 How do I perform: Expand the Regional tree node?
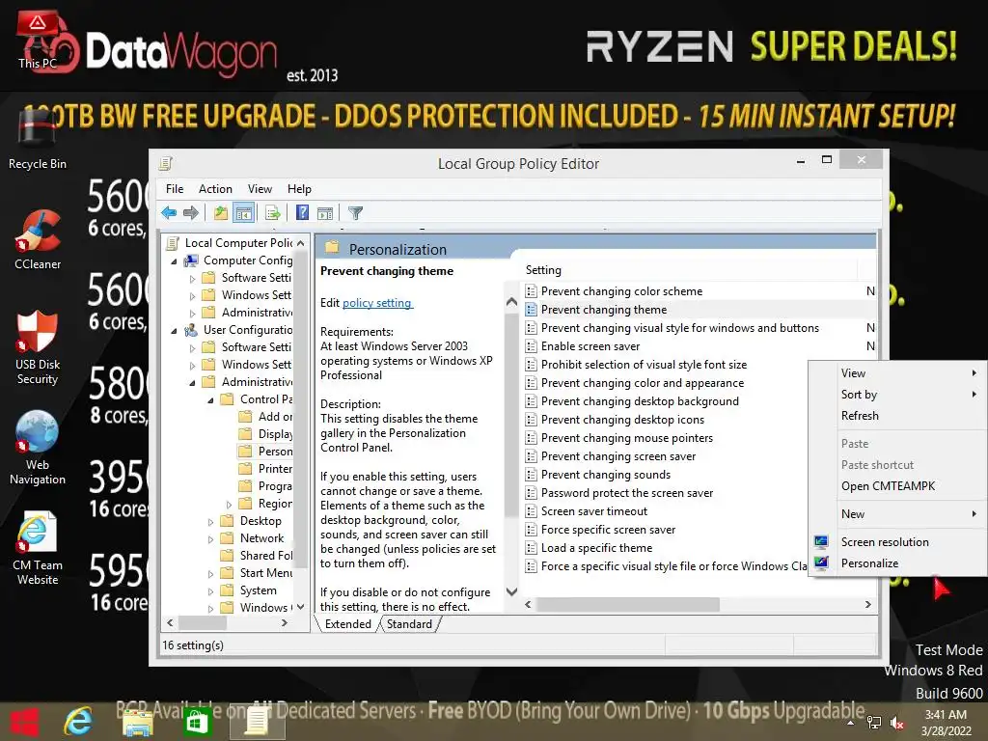coord(230,504)
